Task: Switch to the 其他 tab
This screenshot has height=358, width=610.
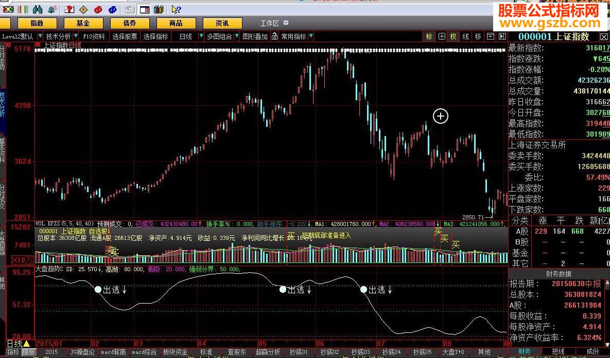Action: pos(484,352)
